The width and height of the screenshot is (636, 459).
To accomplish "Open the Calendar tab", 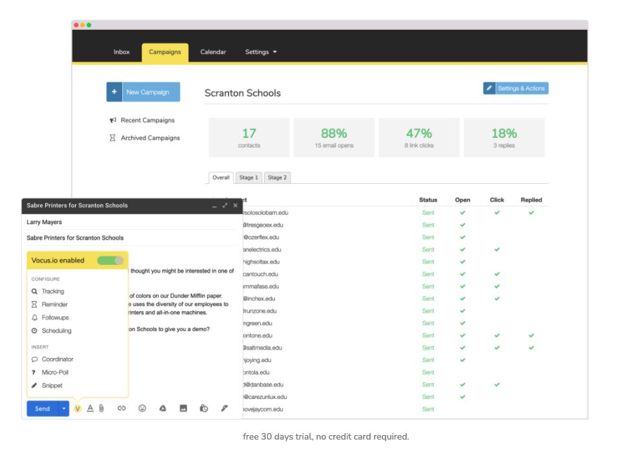I will click(213, 52).
